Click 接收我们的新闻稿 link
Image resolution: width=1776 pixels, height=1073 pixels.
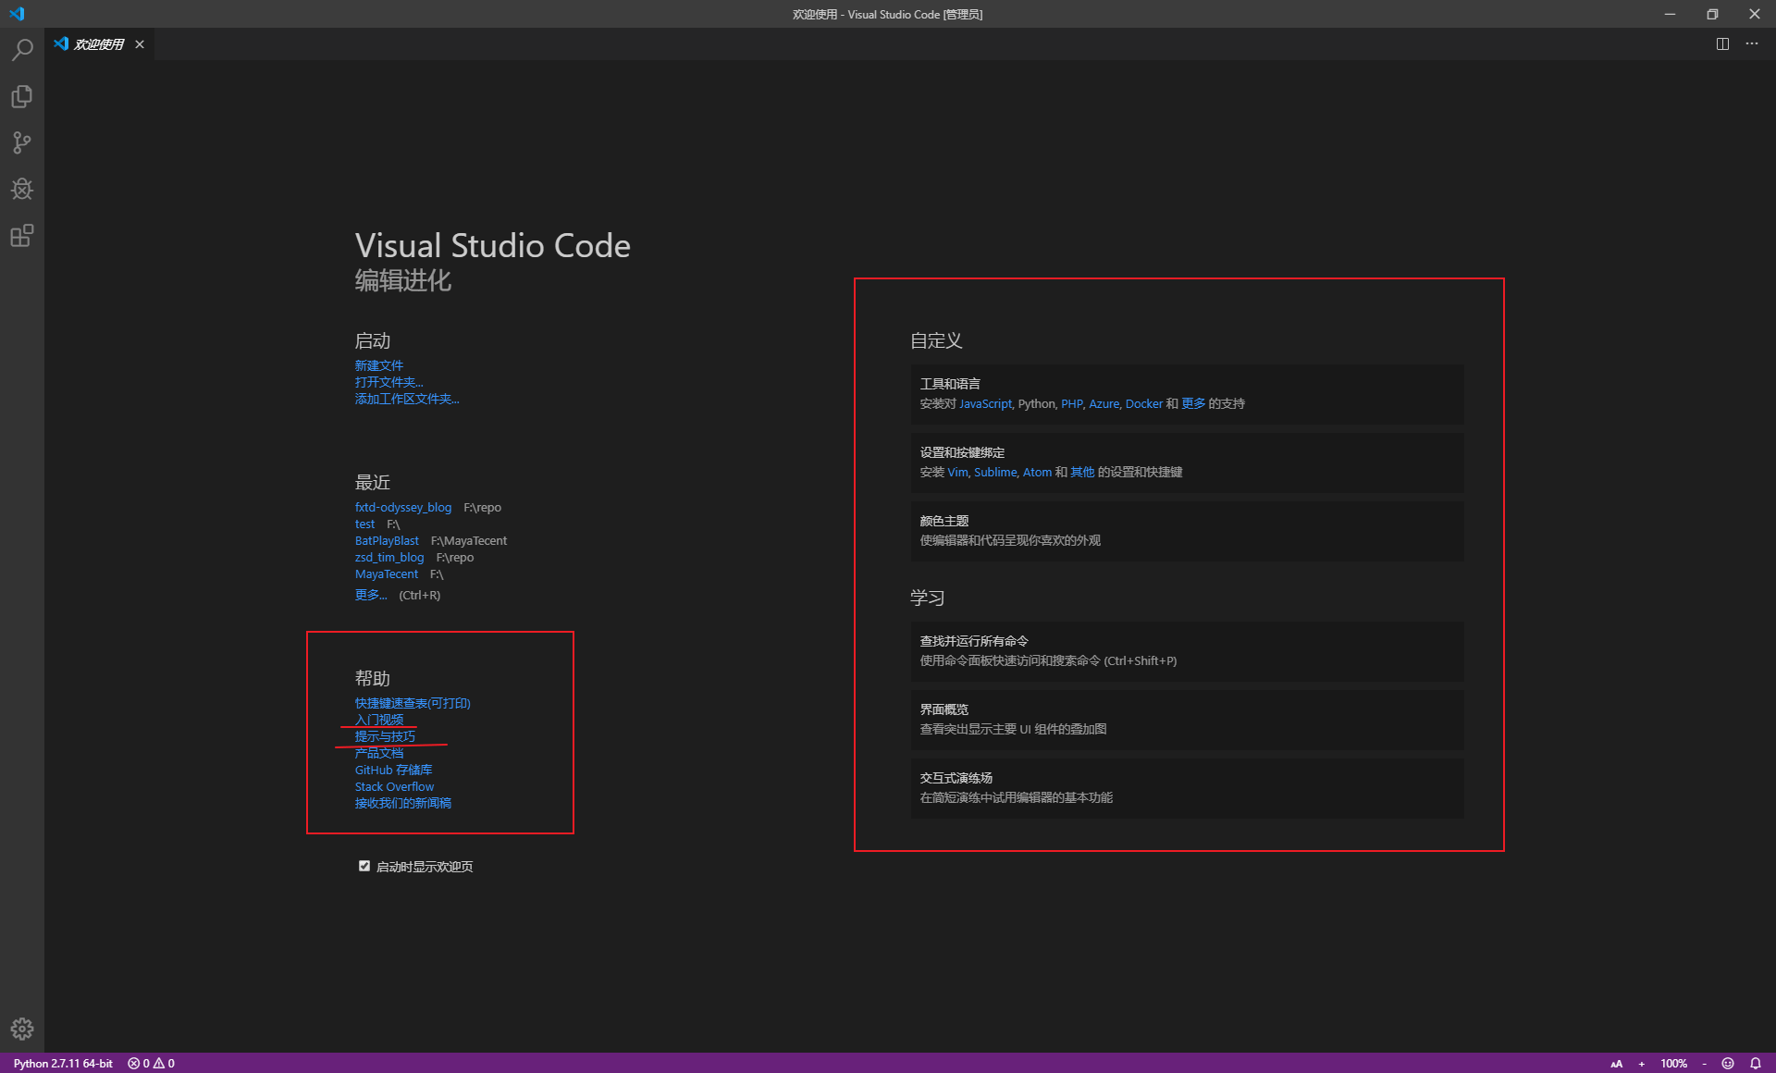(403, 803)
